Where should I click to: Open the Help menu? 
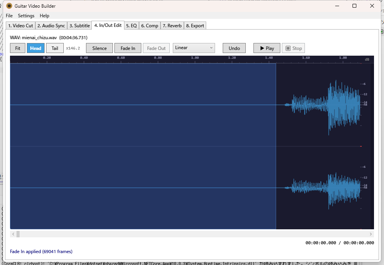(45, 16)
